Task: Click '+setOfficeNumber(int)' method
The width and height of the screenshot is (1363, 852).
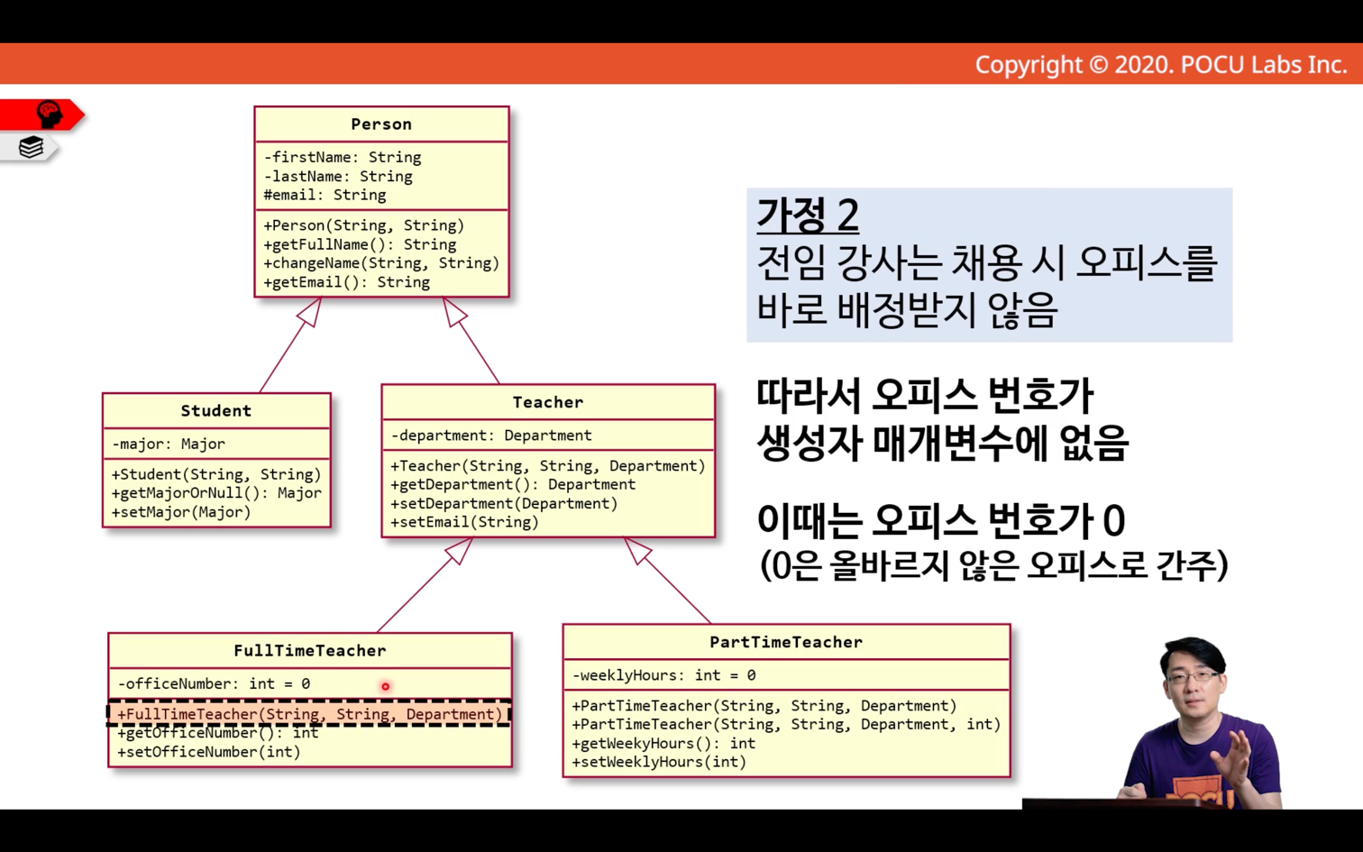Action: coord(209,752)
